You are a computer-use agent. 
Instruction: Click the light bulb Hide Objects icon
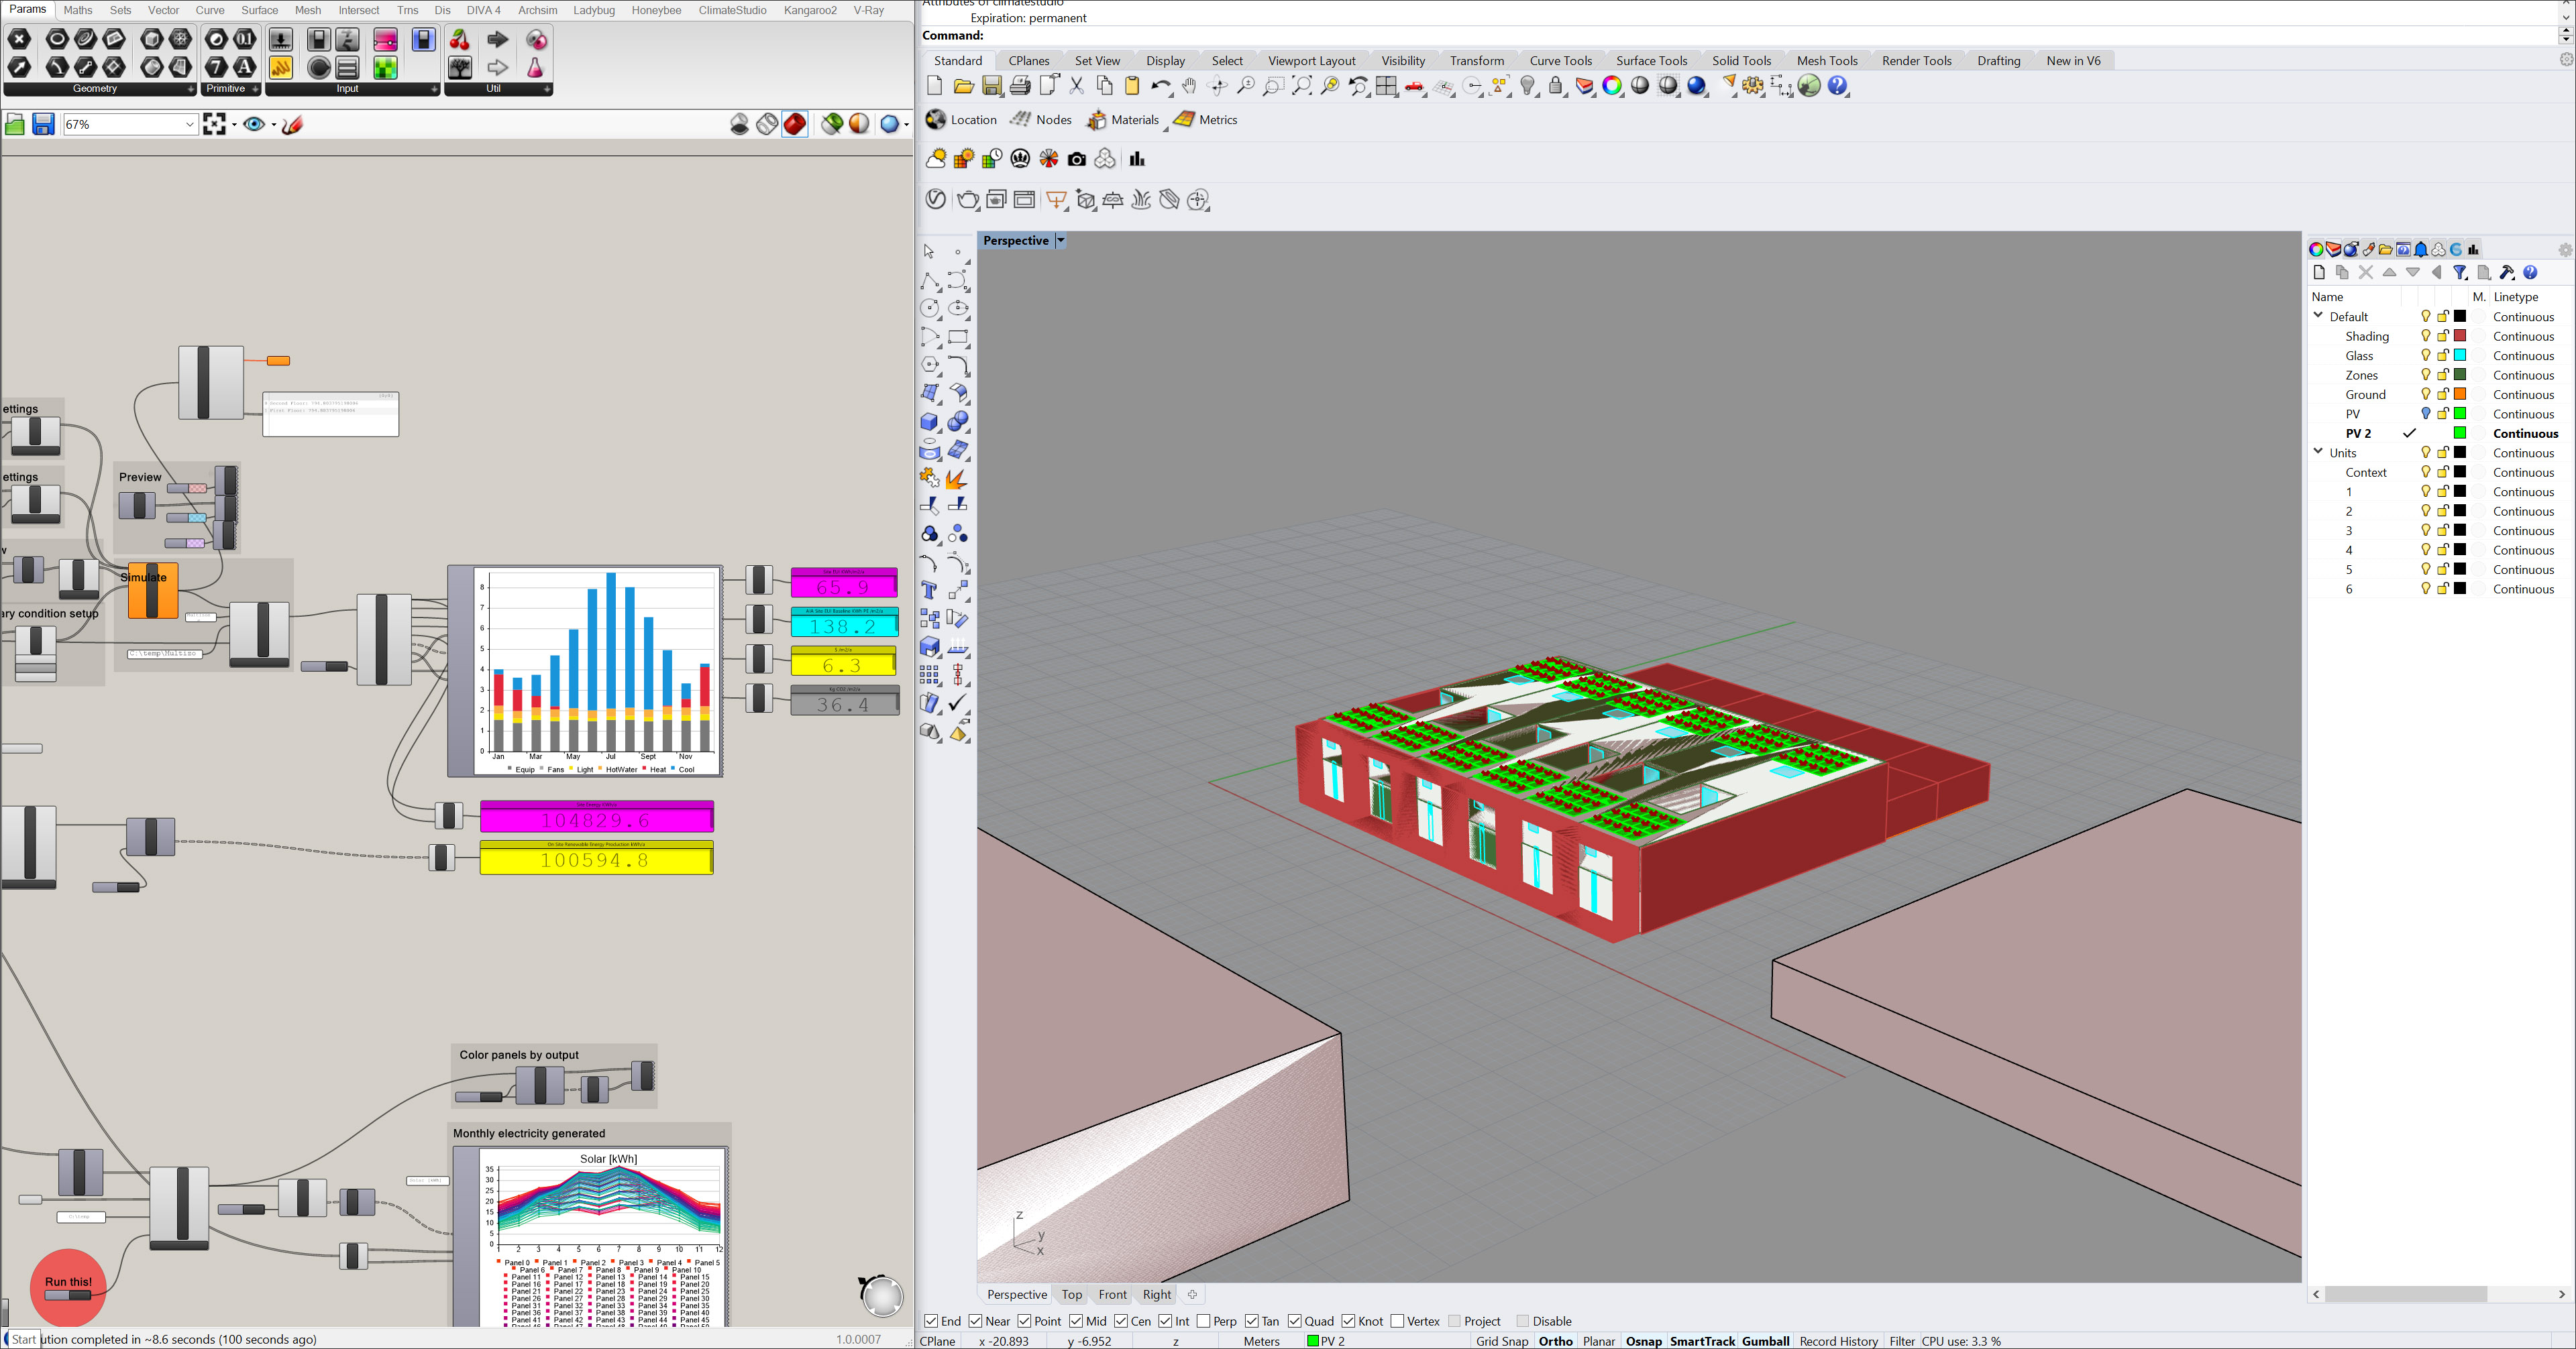click(x=1528, y=86)
